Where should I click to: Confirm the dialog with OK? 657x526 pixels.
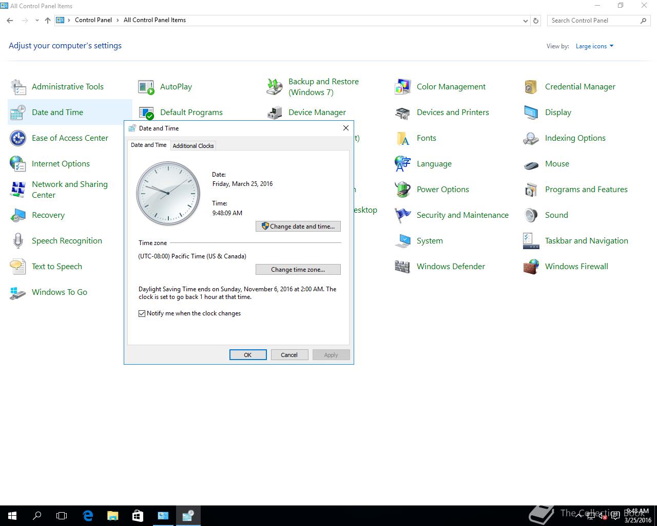point(248,355)
